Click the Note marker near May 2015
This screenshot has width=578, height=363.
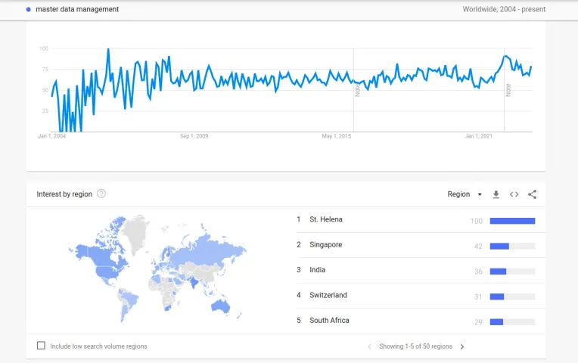[x=357, y=90]
